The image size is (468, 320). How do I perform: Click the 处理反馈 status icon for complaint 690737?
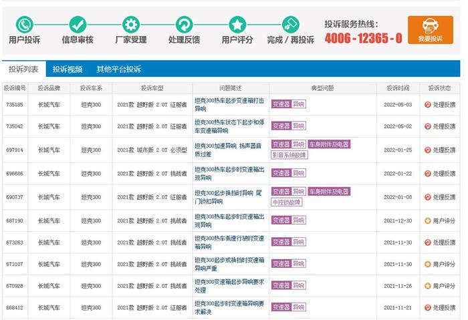(427, 197)
